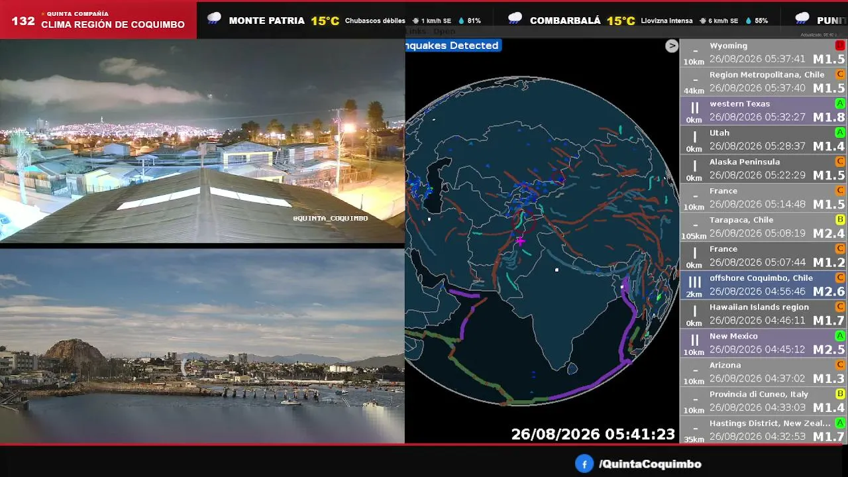
Task: Click the yellow B badge on Tarapaca row
Action: [840, 220]
